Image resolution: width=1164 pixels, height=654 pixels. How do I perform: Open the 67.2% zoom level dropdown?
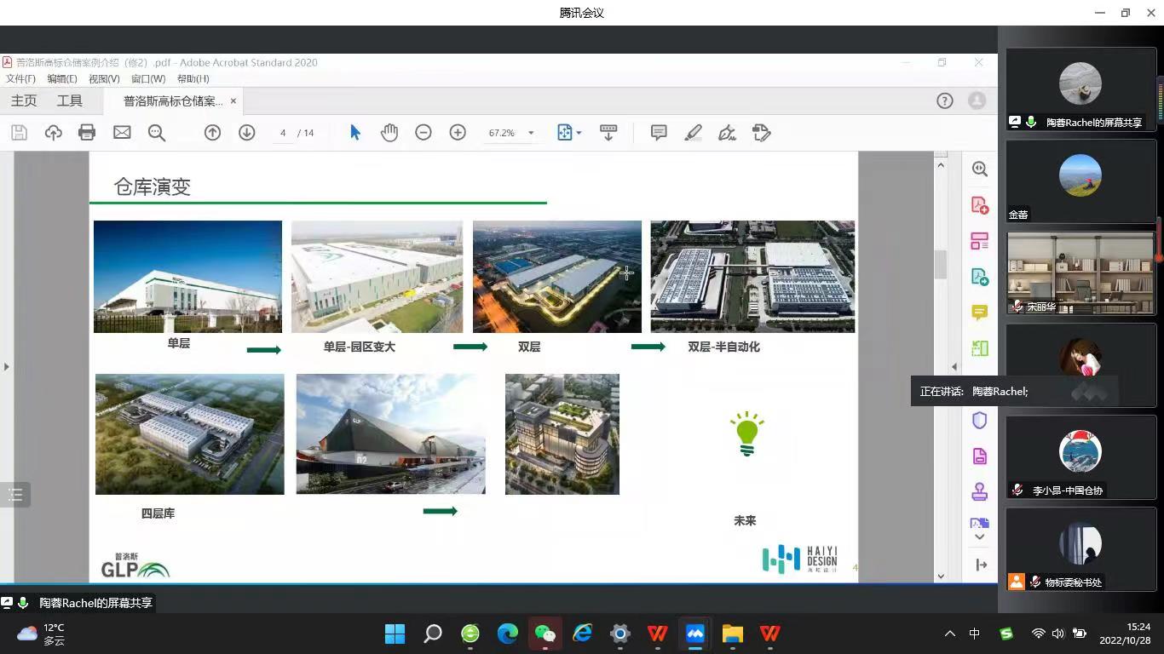tap(530, 133)
